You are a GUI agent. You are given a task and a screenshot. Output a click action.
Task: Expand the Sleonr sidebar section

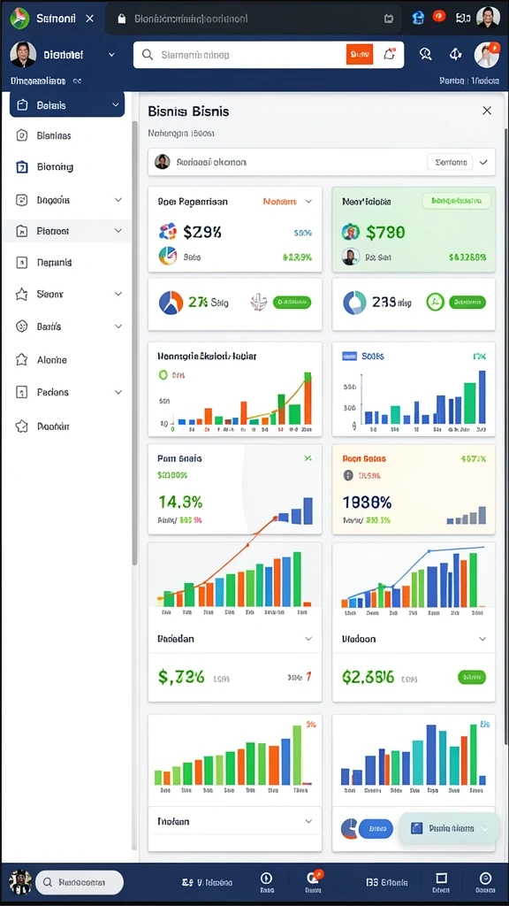[x=118, y=294]
